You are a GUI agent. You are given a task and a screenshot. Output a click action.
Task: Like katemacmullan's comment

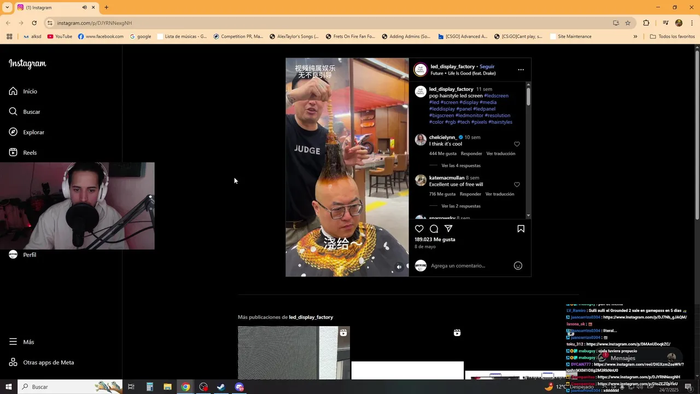(517, 184)
